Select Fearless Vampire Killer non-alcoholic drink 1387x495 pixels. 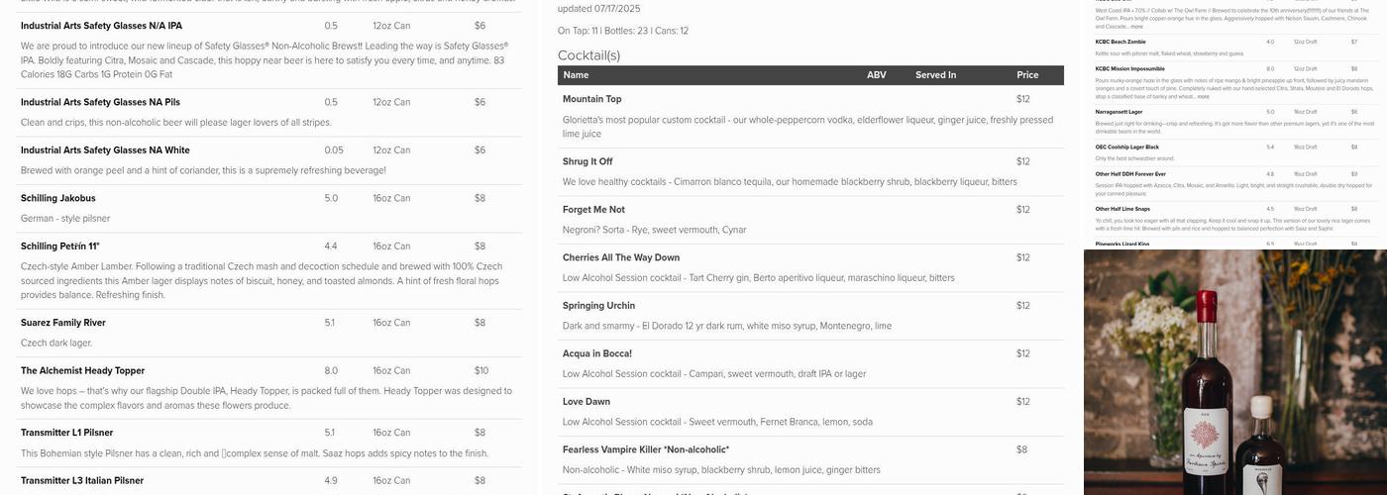click(645, 449)
